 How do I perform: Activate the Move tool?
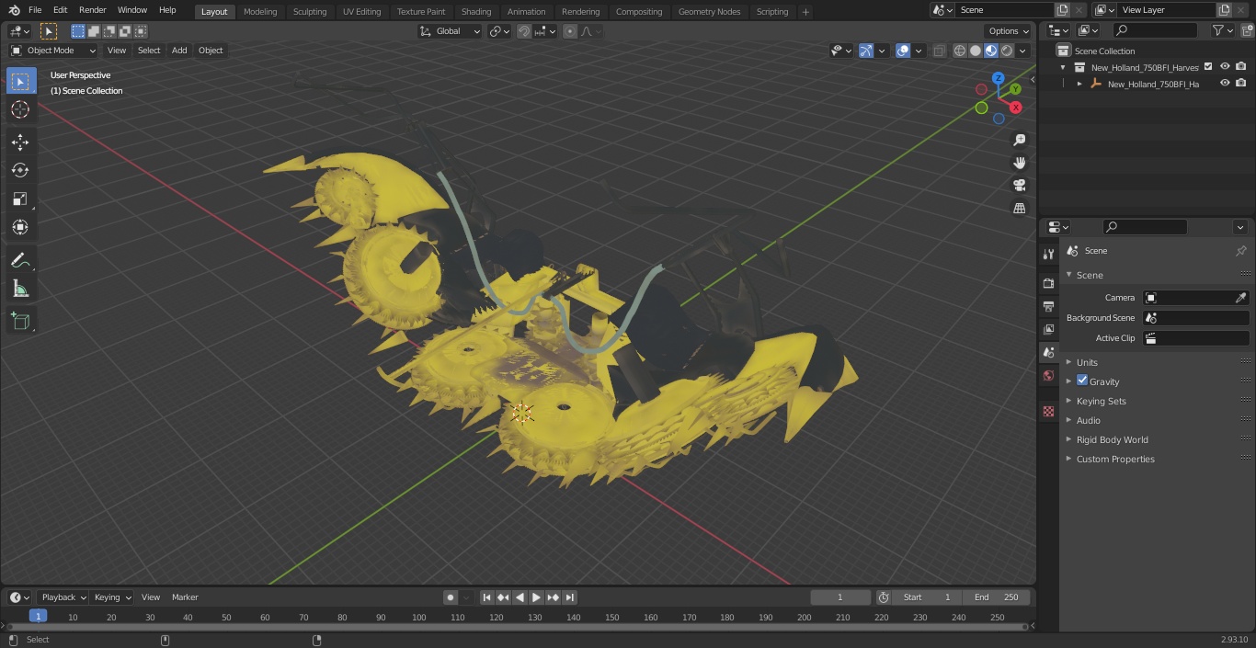coord(20,142)
